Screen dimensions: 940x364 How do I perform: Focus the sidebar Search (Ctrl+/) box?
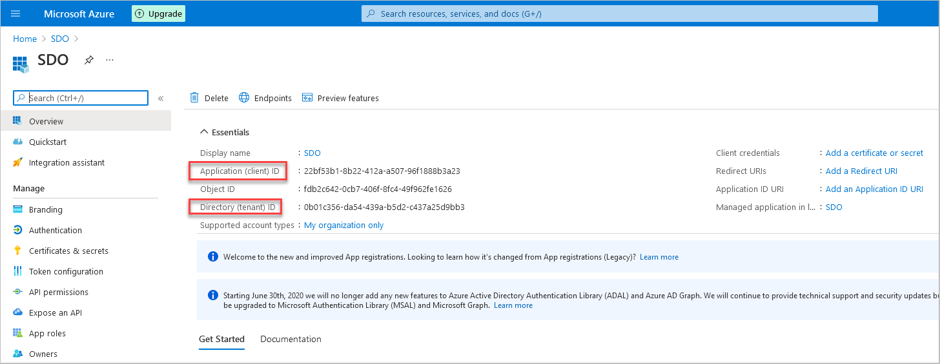81,98
